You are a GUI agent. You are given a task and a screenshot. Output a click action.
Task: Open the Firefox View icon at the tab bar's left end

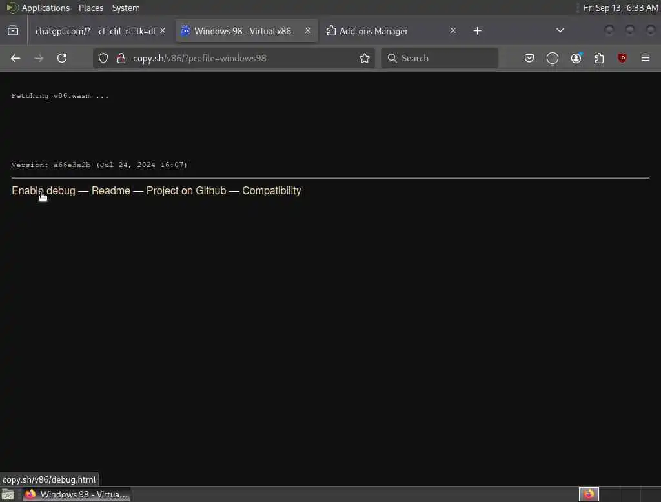13,31
